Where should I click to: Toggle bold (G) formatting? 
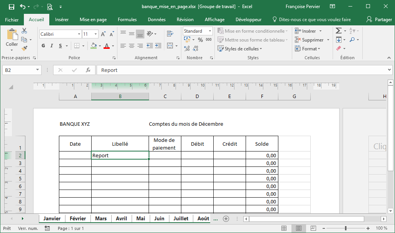click(x=43, y=46)
